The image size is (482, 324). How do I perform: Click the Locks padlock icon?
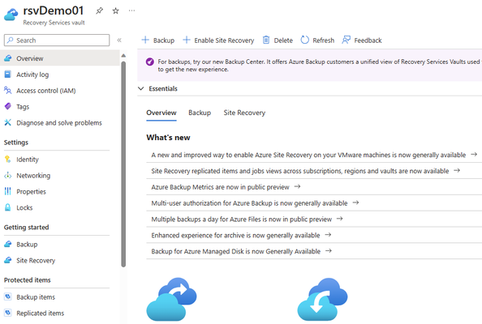7,207
